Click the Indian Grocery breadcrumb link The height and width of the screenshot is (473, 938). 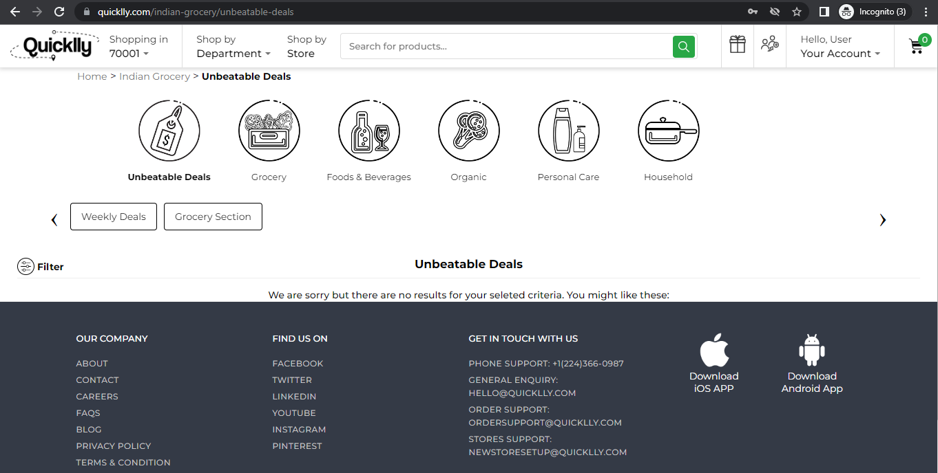tap(154, 76)
